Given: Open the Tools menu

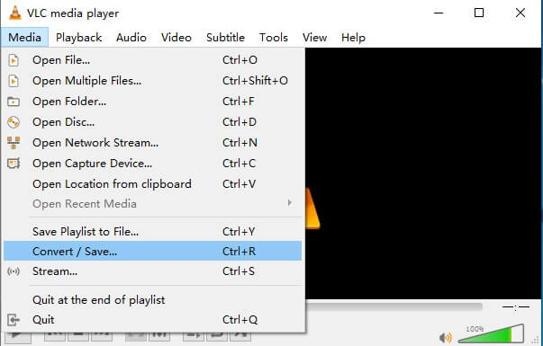Looking at the screenshot, I should [x=274, y=38].
